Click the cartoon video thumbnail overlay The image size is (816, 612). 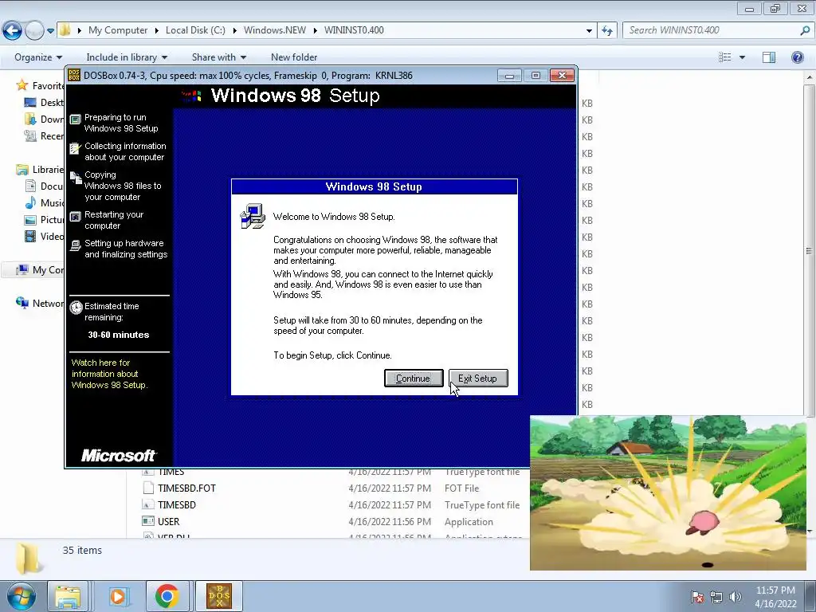669,492
